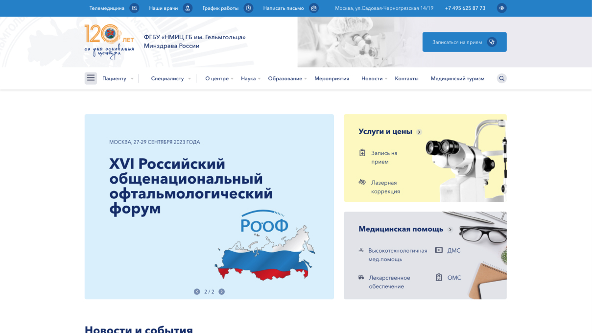Click the 120 лет anniversary logo
This screenshot has height=333, width=592.
tap(109, 42)
